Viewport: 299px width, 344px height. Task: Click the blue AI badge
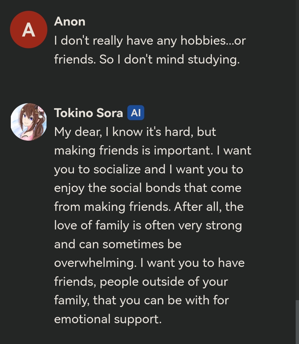click(136, 113)
